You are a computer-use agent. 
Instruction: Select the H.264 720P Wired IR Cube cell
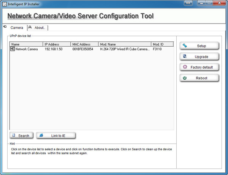click(125, 49)
